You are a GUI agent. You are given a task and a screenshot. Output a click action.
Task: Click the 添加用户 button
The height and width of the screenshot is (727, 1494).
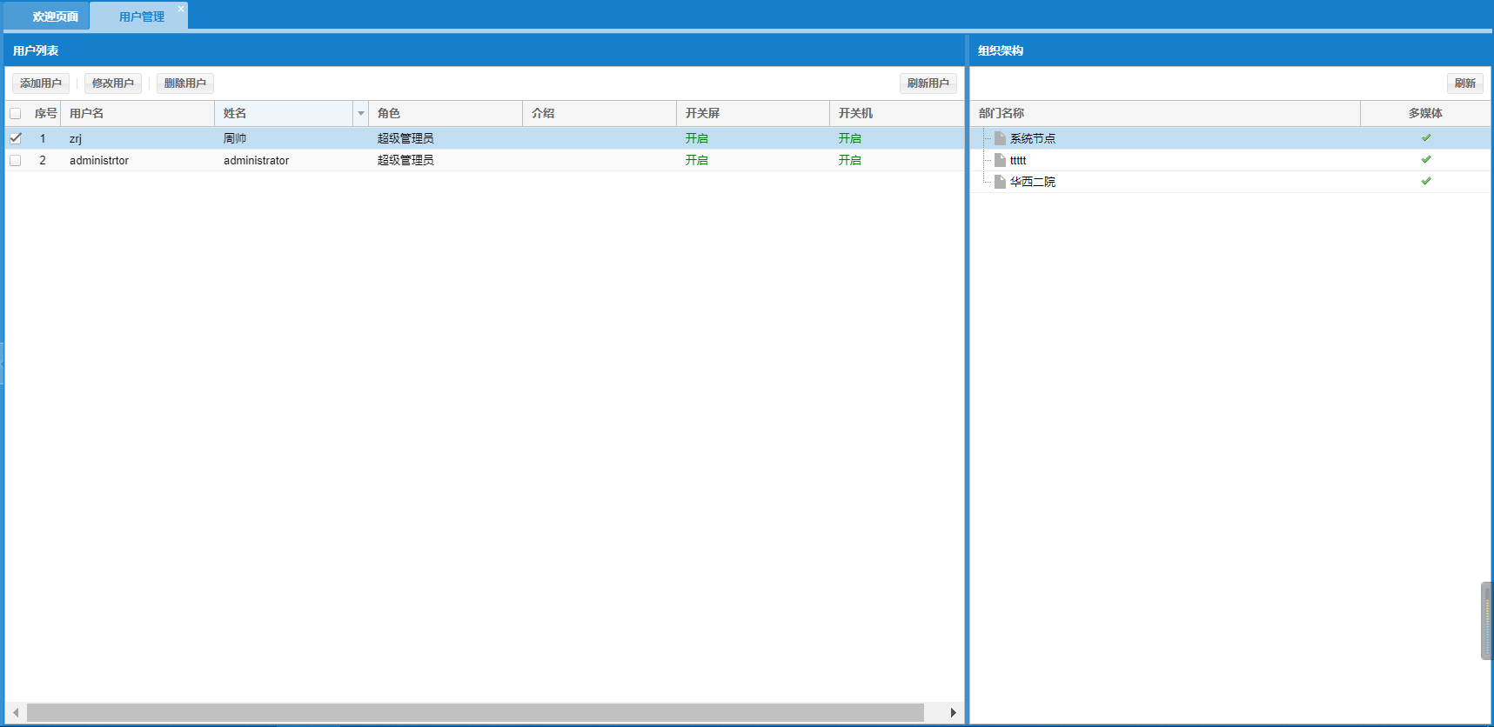pos(41,83)
